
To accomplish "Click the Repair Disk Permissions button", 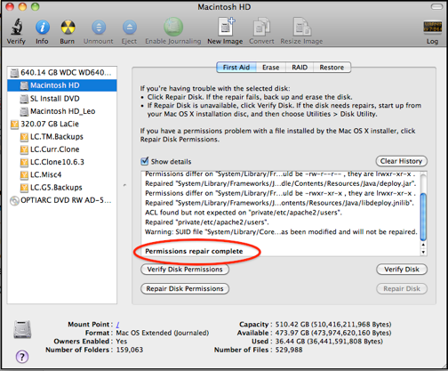I will click(x=185, y=288).
